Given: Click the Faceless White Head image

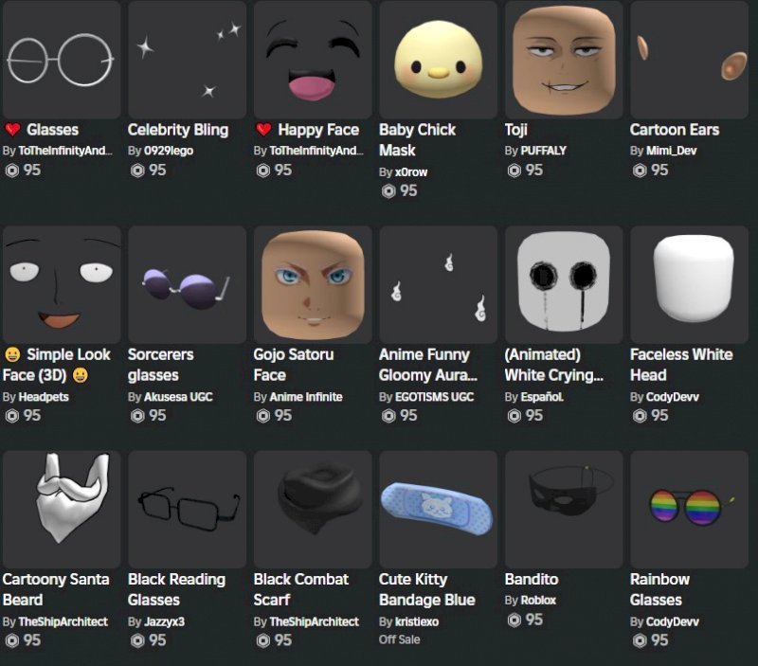Looking at the screenshot, I should (x=690, y=284).
